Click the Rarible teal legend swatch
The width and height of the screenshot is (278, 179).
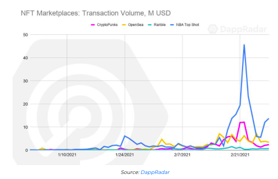149,25
